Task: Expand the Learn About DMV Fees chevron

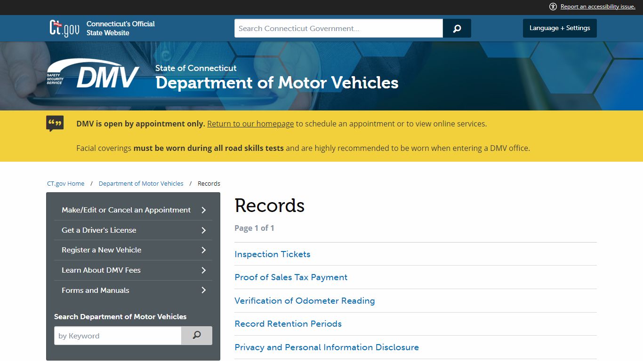Action: pos(204,270)
